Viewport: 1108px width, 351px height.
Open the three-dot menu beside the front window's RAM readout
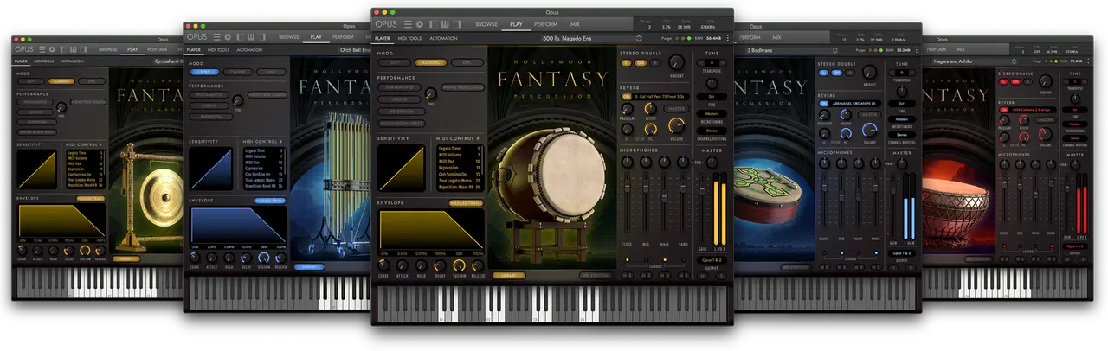[727, 38]
